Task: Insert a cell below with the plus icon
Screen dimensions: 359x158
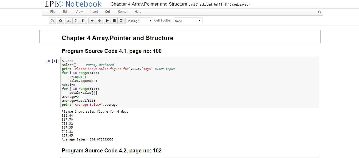Action: (x=61, y=21)
